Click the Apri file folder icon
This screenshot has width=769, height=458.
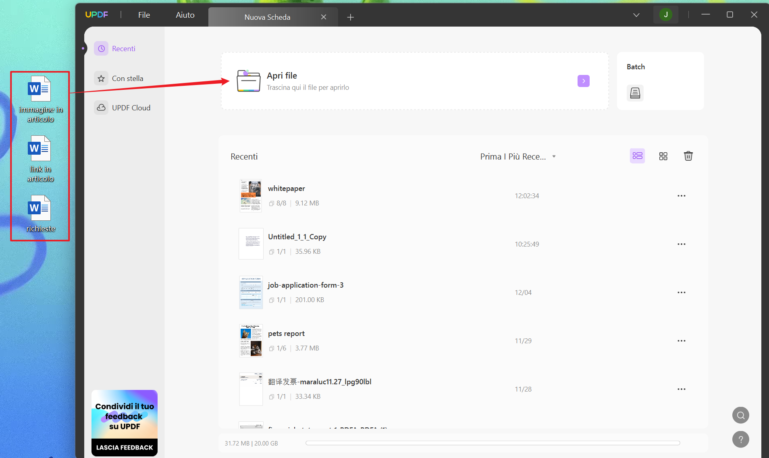[249, 81]
